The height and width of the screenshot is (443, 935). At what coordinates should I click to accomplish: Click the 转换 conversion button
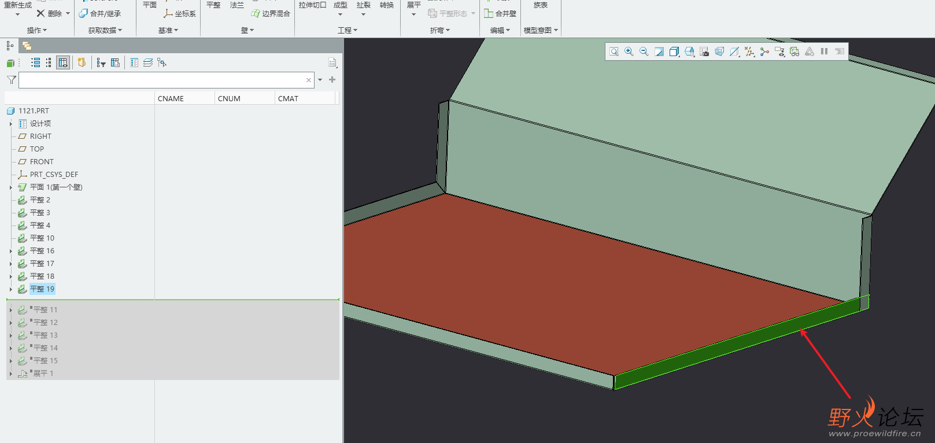click(x=387, y=5)
